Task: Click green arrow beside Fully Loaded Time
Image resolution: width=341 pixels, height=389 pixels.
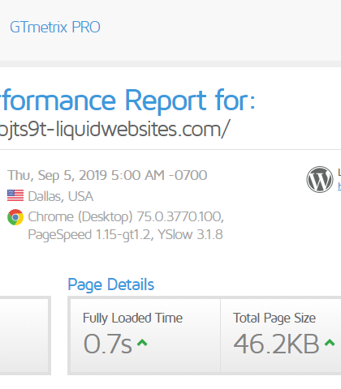Action: click(x=142, y=343)
